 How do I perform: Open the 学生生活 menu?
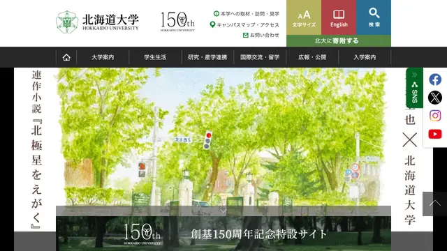pyautogui.click(x=155, y=57)
